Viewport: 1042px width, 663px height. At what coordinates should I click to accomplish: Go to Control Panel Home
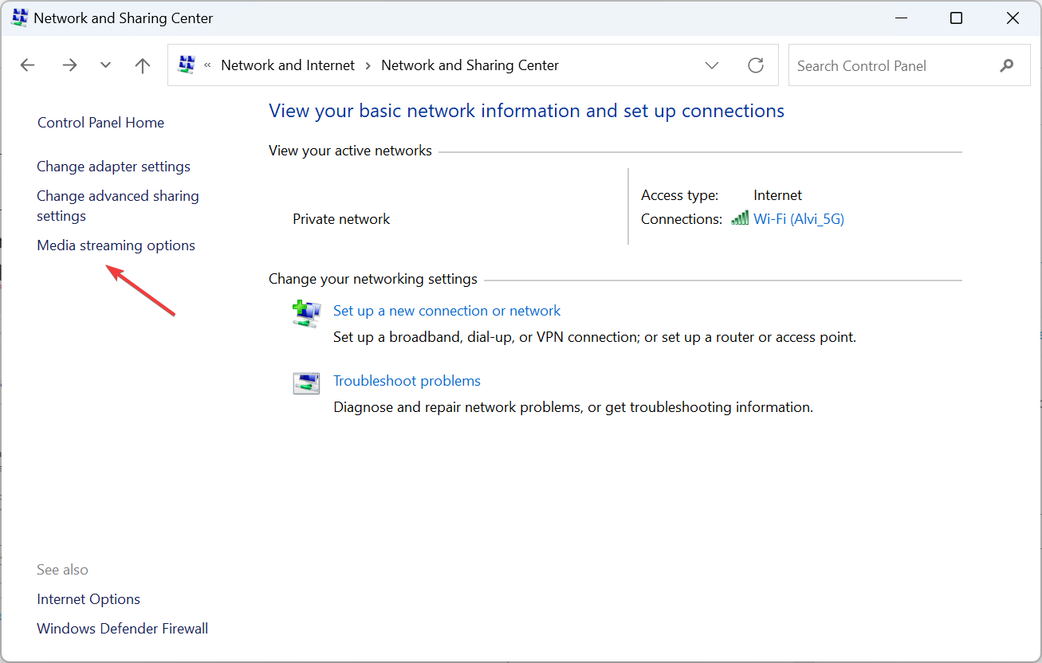pos(100,122)
